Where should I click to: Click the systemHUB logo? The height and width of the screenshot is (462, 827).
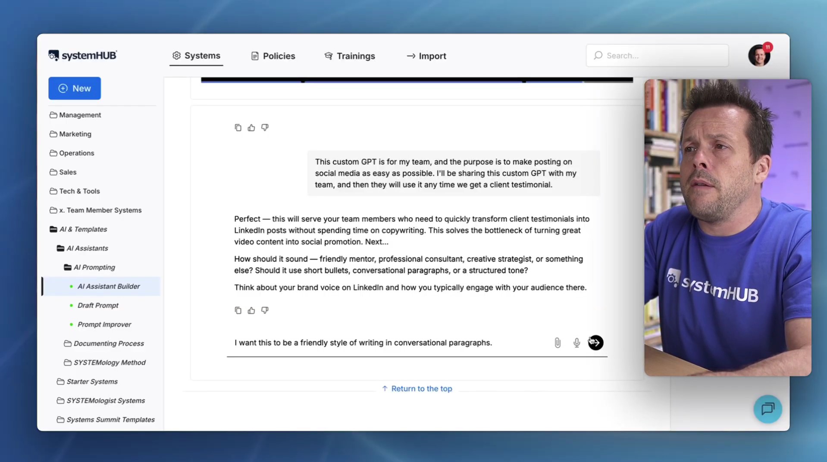82,56
